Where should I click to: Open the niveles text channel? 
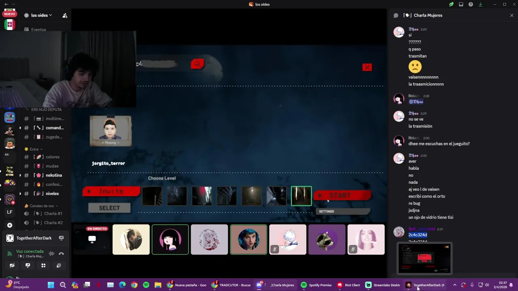pyautogui.click(x=45, y=194)
